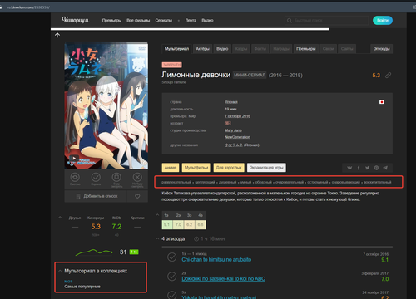Share on VK

pyautogui.click(x=349, y=168)
